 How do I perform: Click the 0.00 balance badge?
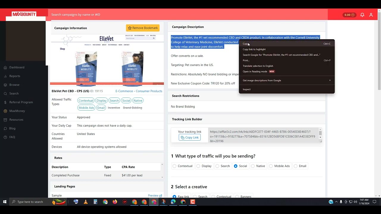[x=349, y=15]
